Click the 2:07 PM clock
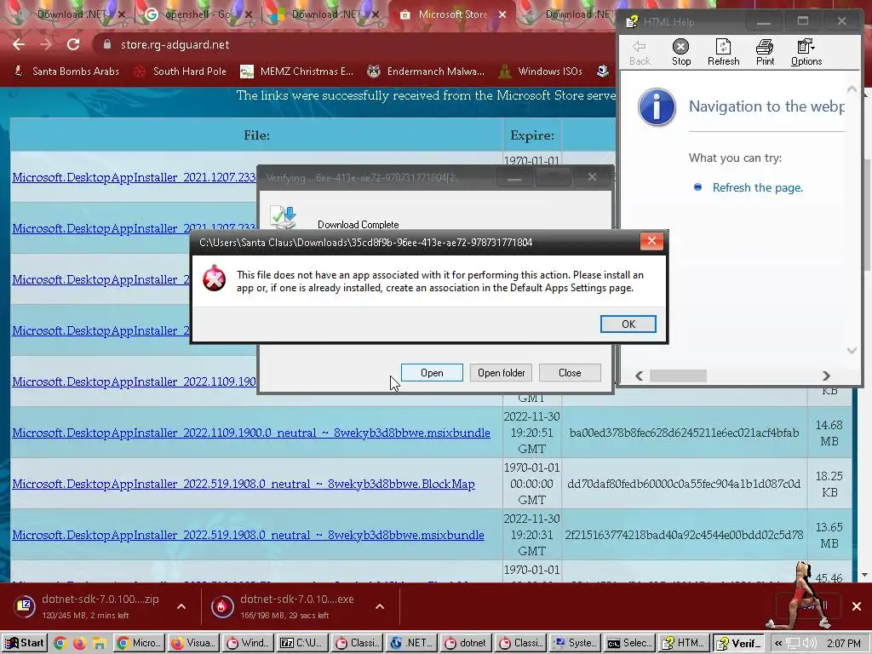The width and height of the screenshot is (872, 654). coord(844,644)
